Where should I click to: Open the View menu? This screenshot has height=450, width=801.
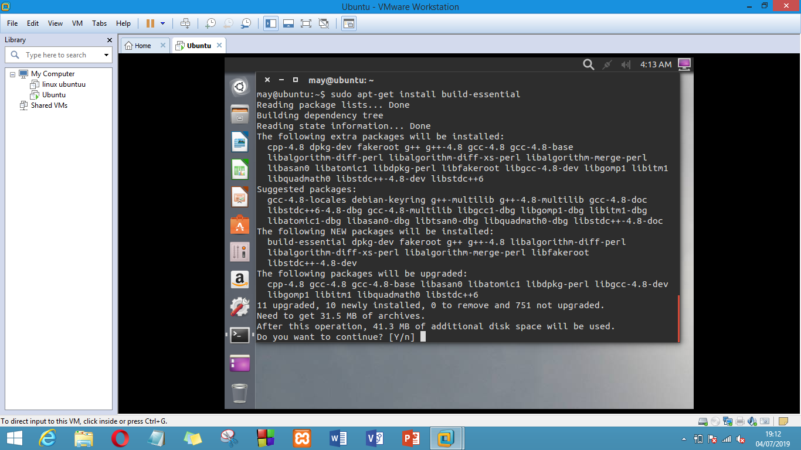[55, 23]
